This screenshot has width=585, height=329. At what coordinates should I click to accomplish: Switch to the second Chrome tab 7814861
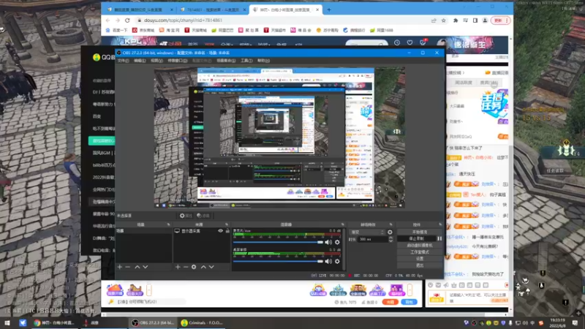[x=214, y=10]
